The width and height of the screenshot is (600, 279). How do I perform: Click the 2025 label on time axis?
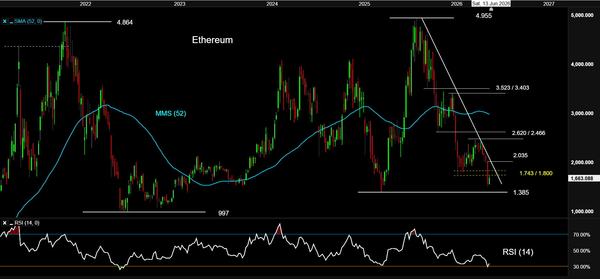[364, 4]
